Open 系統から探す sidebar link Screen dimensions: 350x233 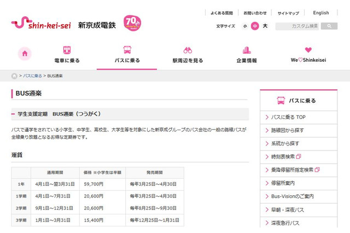point(285,143)
